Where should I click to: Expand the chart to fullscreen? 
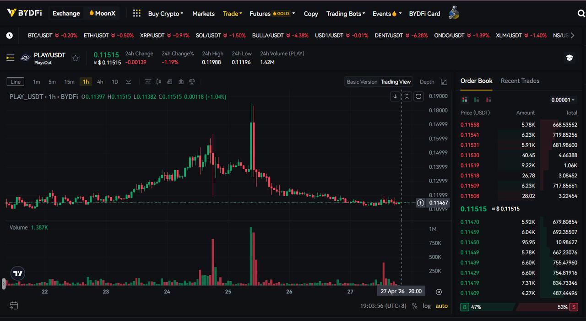pos(444,82)
